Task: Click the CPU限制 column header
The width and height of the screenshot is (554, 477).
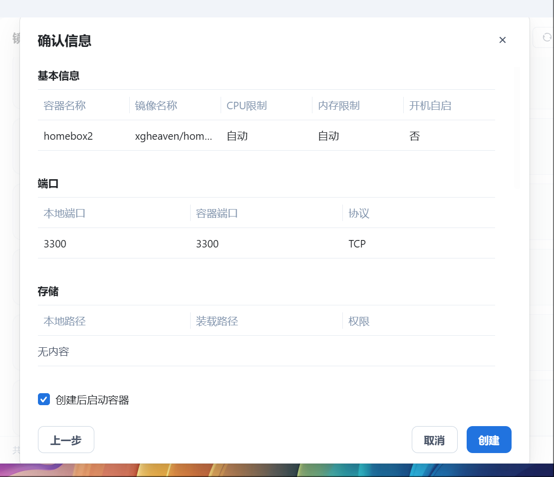Action: click(247, 106)
